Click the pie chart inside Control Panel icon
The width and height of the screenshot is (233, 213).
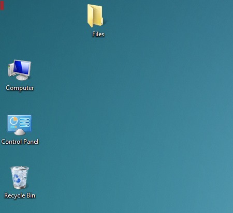coord(13,121)
